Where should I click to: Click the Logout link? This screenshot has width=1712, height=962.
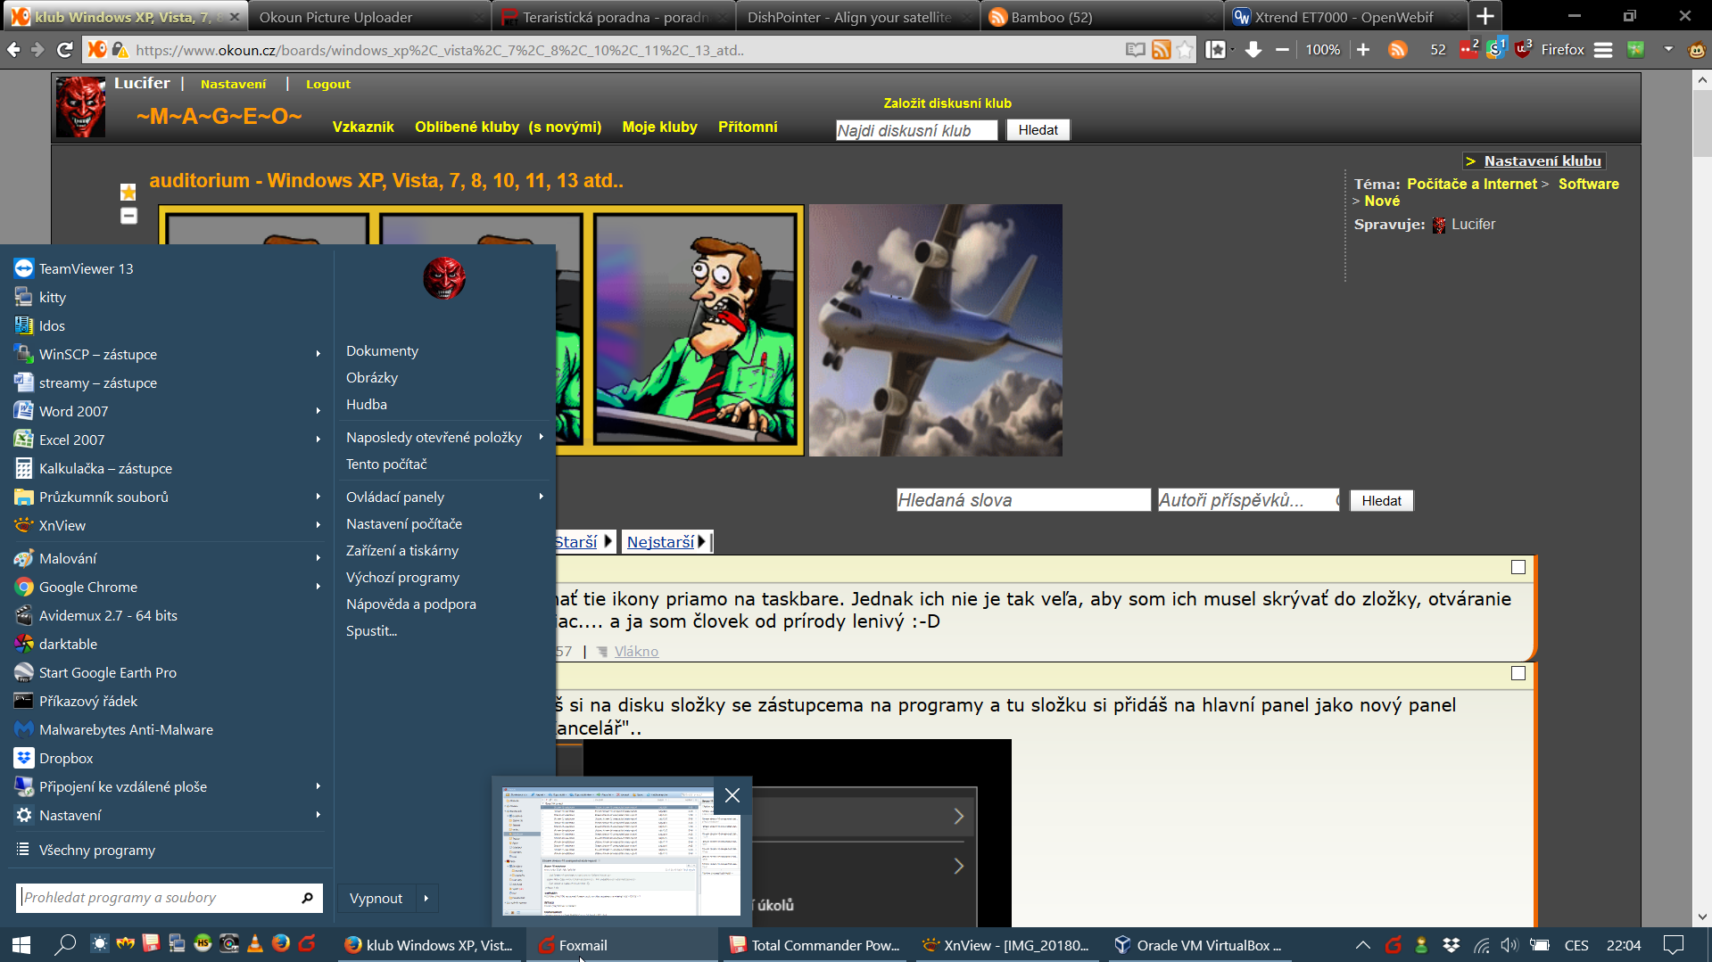click(328, 84)
